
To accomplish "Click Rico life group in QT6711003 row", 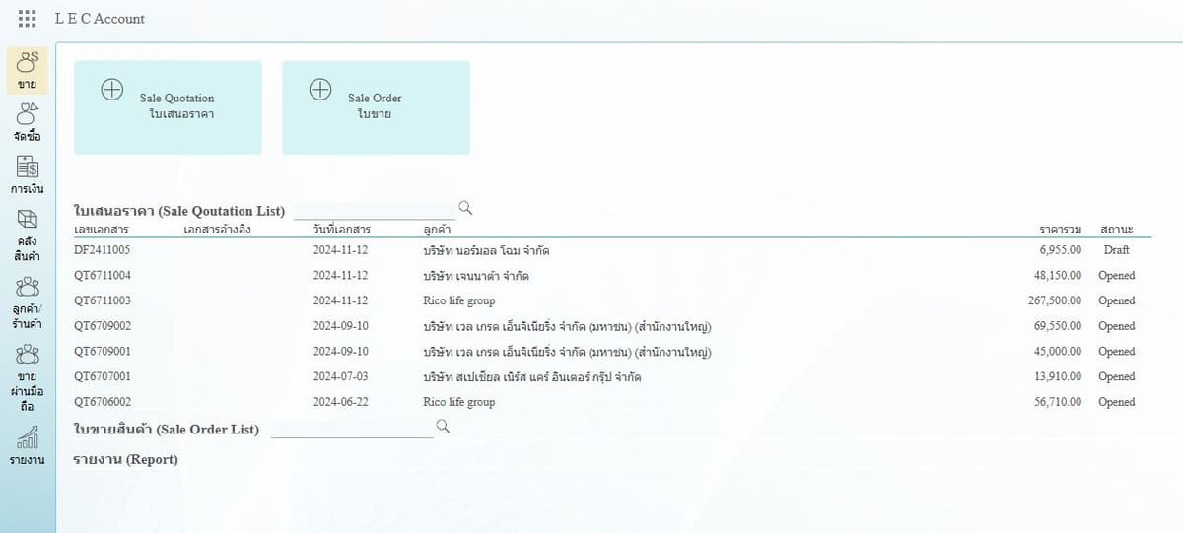I will pyautogui.click(x=458, y=300).
